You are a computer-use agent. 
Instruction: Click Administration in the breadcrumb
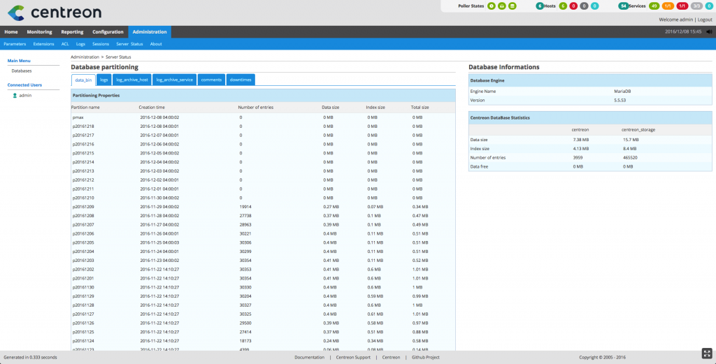(85, 57)
